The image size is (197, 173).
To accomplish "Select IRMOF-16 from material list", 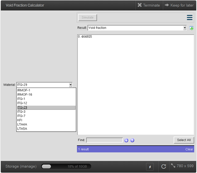I will (46, 95).
